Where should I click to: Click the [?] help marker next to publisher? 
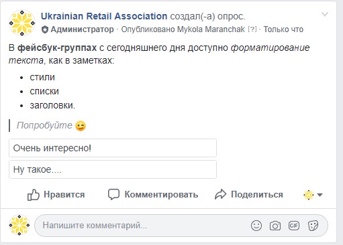click(x=252, y=29)
